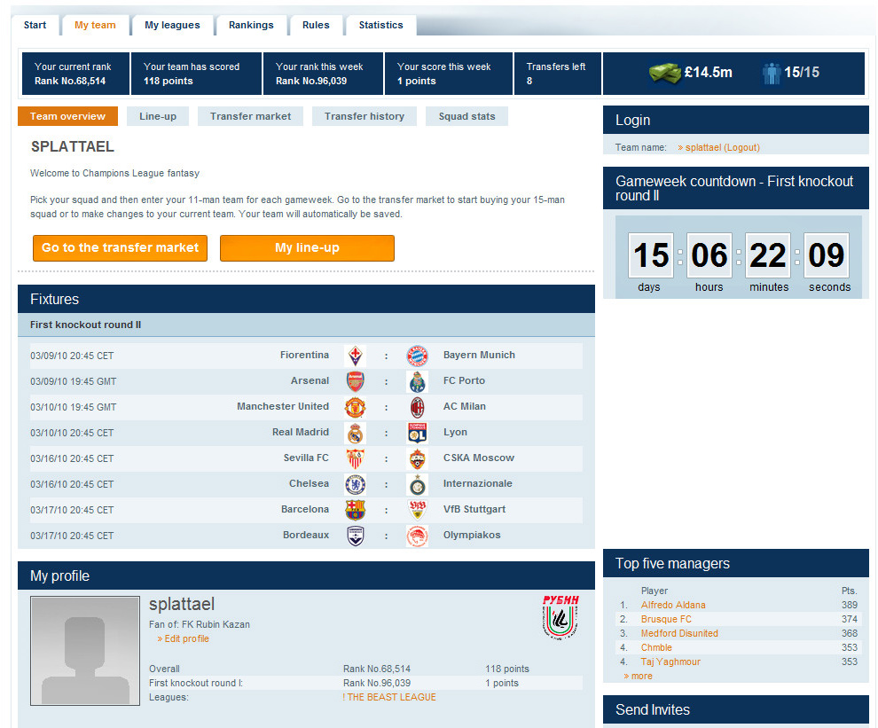This screenshot has width=878, height=728.
Task: Click the Olympiakos team name
Action: click(472, 536)
